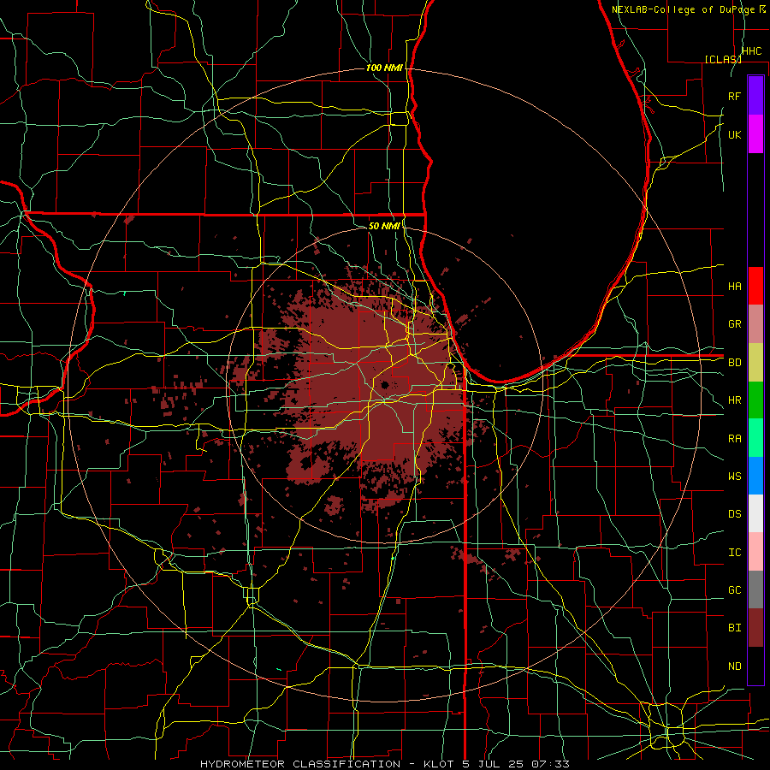This screenshot has height=770, width=770.
Task: Select the yellow BD color swatch
Action: [x=755, y=362]
